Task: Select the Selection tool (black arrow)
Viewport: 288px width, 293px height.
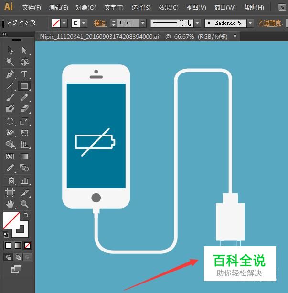Action: click(x=10, y=51)
